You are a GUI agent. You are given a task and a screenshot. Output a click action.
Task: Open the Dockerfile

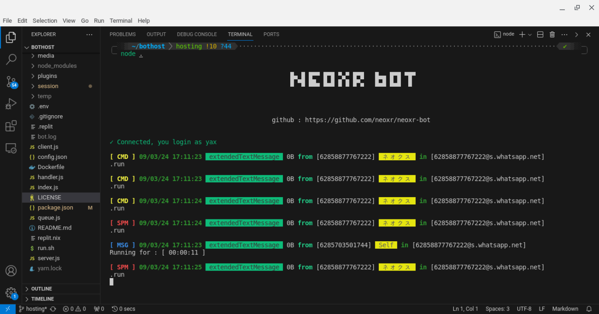pyautogui.click(x=61, y=167)
